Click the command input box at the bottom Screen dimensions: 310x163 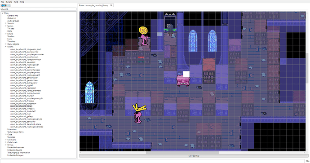pyautogui.click(x=152, y=161)
